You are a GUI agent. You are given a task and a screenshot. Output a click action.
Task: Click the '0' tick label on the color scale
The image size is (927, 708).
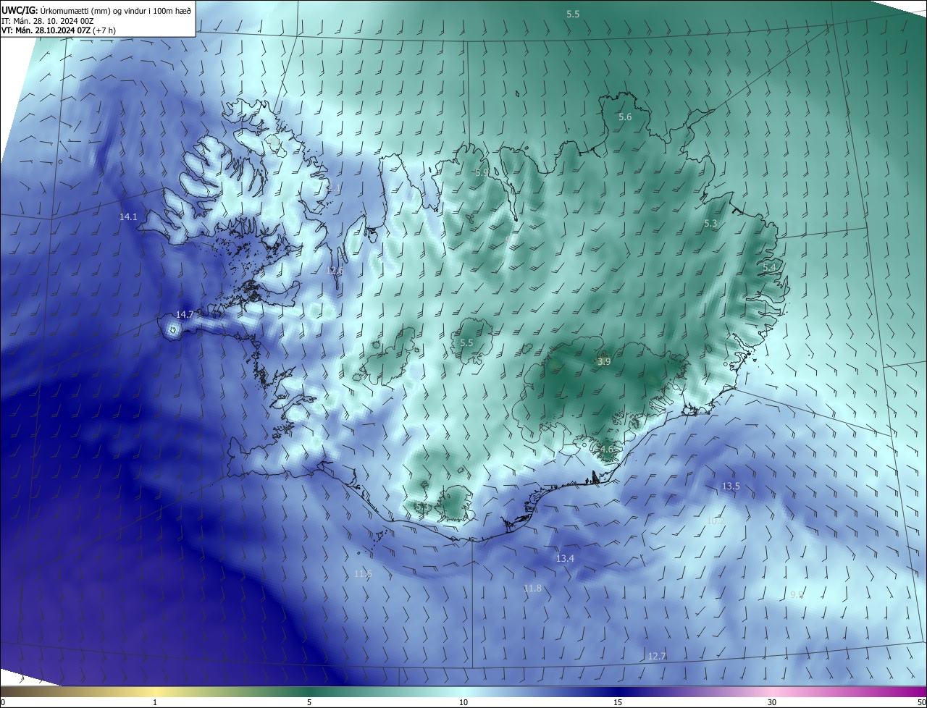point(3,702)
